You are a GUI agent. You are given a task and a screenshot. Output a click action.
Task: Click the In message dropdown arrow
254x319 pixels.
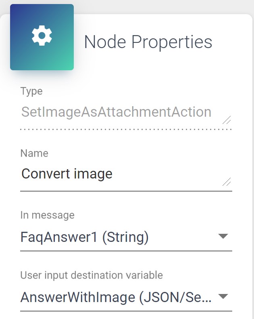tap(223, 237)
